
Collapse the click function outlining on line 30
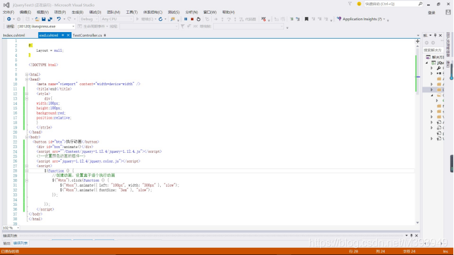coord(27,180)
